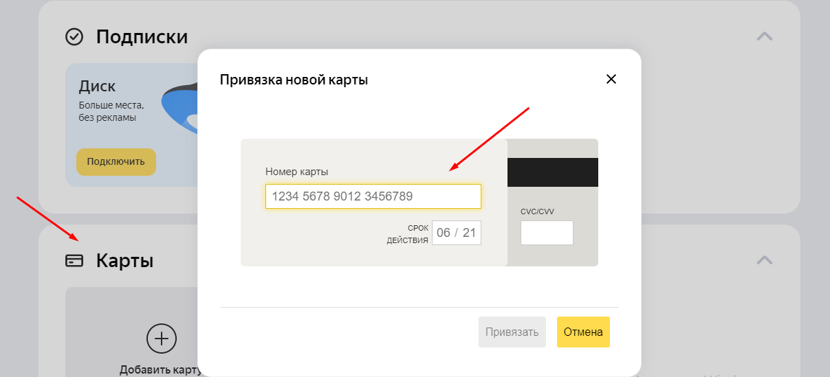Screen dimensions: 830x377
Task: Collapse the Подписки section chevron
Action: click(x=764, y=36)
